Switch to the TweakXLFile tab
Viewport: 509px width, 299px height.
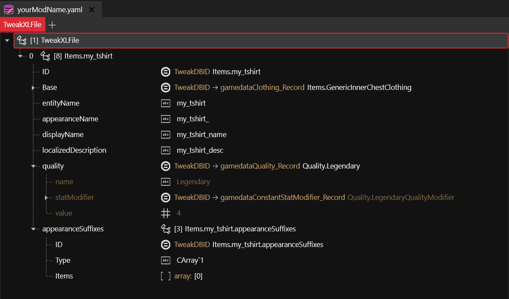click(x=22, y=24)
